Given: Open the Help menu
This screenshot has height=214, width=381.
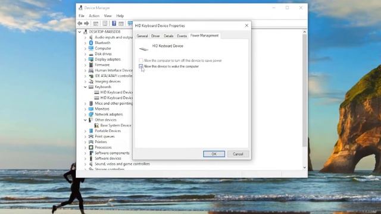Looking at the screenshot, I should (x=120, y=16).
